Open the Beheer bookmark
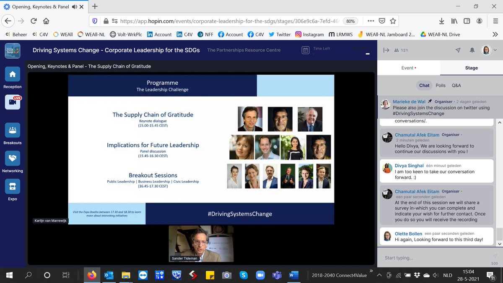 click(x=16, y=34)
